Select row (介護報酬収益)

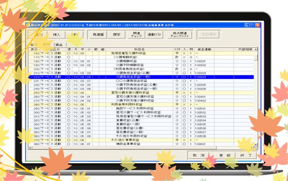tap(141, 57)
